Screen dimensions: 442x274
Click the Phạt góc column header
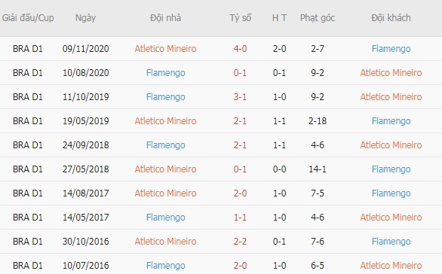point(318,18)
